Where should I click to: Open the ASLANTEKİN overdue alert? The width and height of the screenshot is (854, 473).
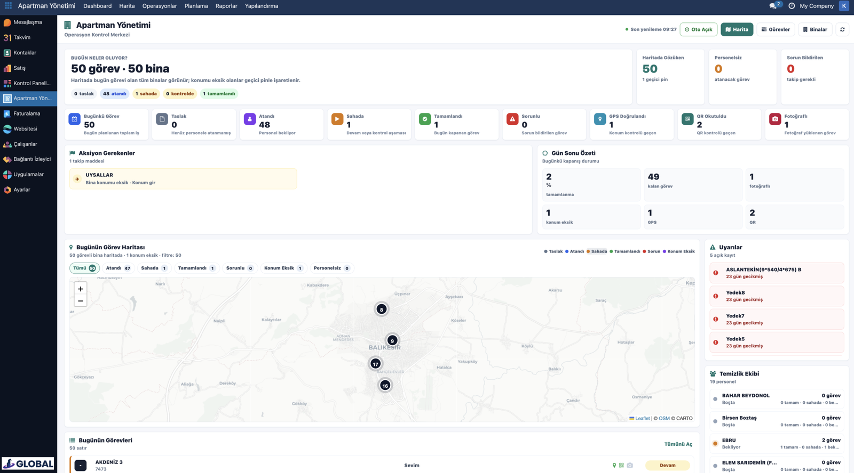coord(777,273)
